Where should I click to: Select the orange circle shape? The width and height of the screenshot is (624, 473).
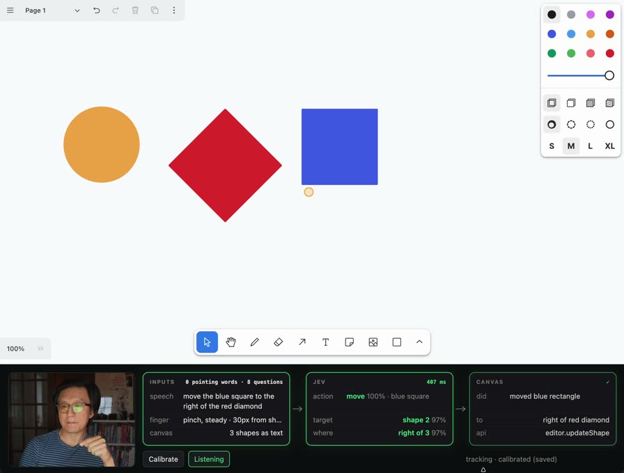click(x=102, y=144)
